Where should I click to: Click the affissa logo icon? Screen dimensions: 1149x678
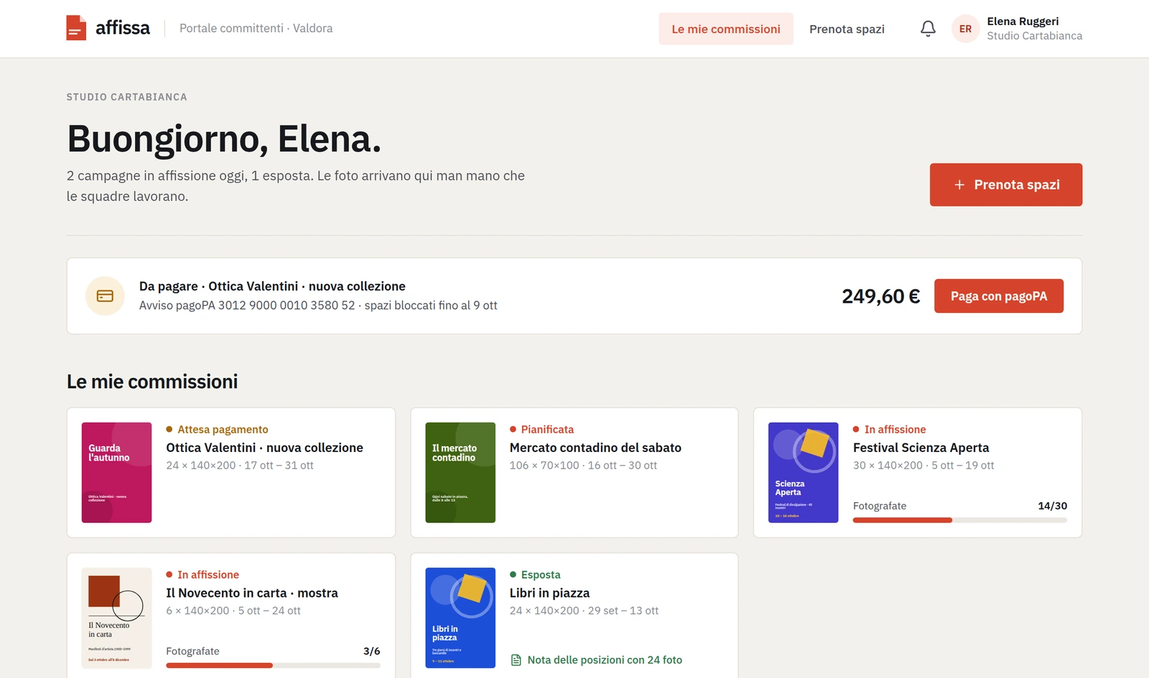click(76, 28)
